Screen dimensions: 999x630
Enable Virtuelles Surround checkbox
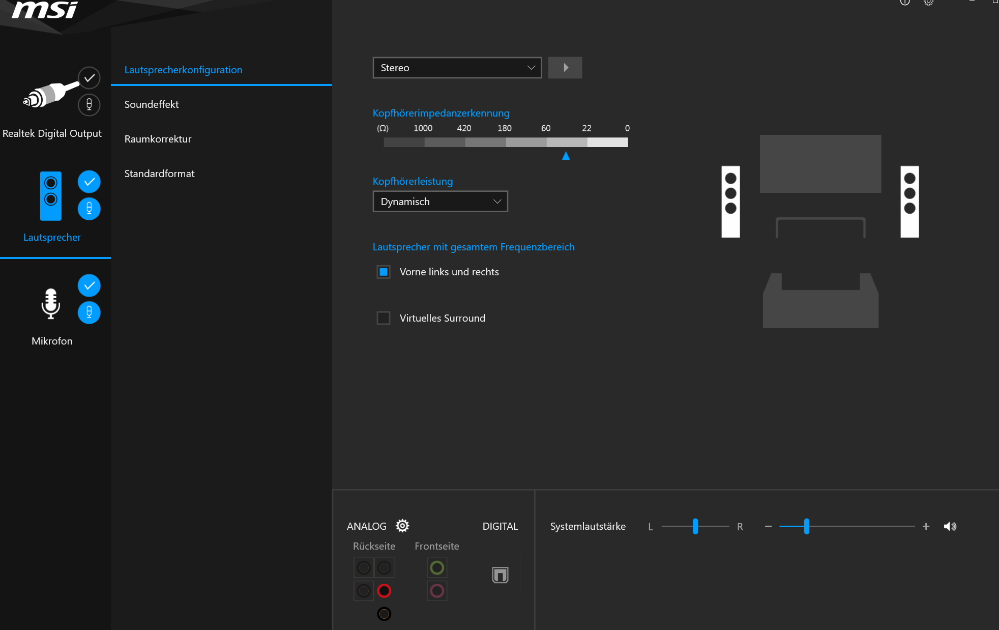(384, 318)
